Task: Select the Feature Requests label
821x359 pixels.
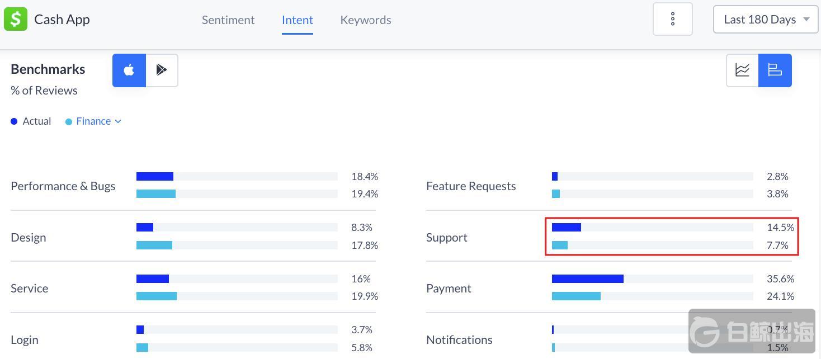Action: (471, 186)
